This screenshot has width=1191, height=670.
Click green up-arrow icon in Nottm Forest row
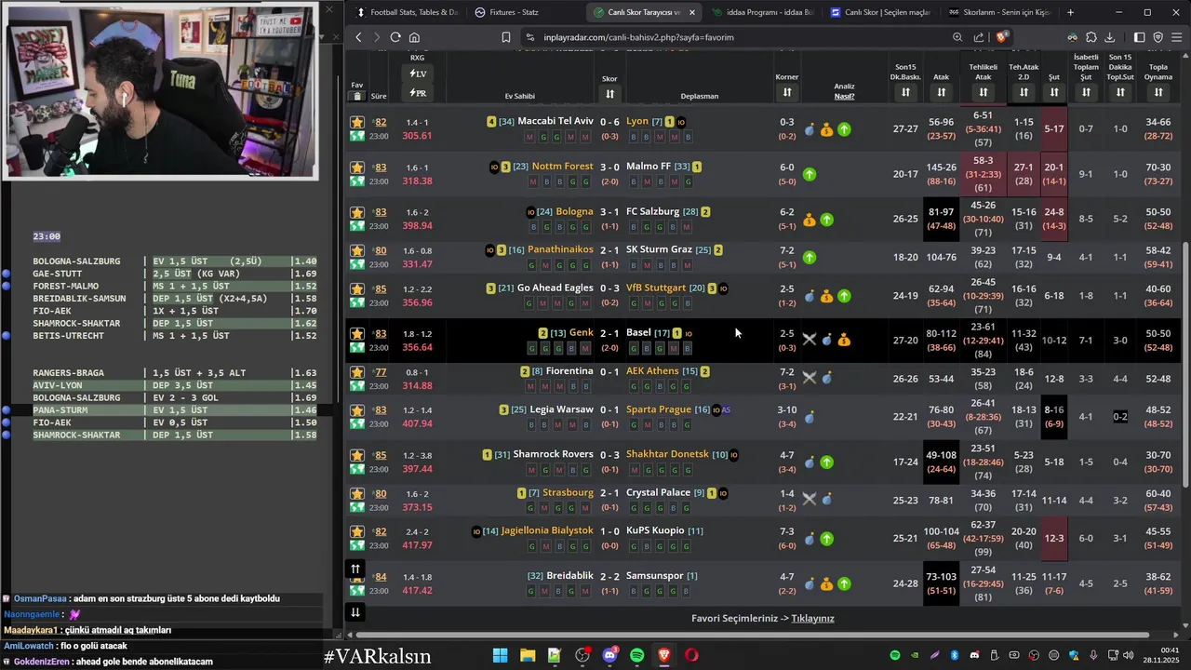click(x=810, y=174)
